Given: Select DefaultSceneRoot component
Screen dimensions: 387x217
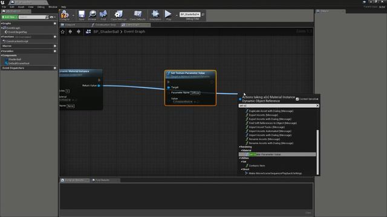Looking at the screenshot, I should [x=19, y=63].
